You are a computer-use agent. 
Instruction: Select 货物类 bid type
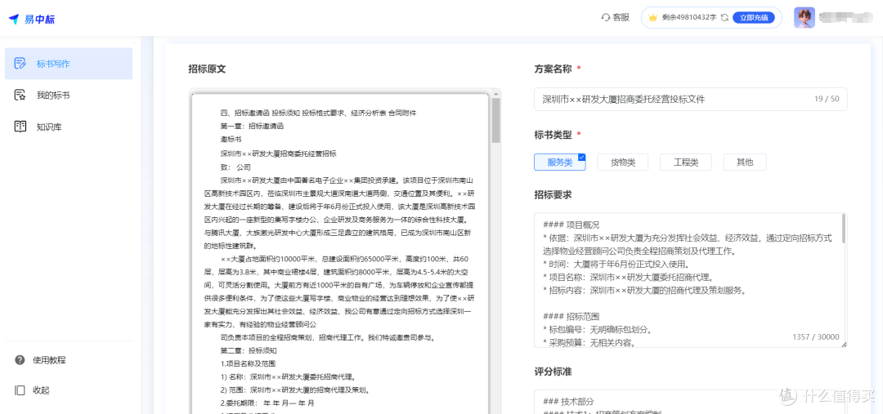pyautogui.click(x=623, y=162)
